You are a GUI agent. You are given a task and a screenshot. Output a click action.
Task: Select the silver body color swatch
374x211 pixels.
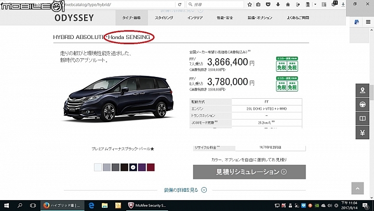click(x=106, y=167)
